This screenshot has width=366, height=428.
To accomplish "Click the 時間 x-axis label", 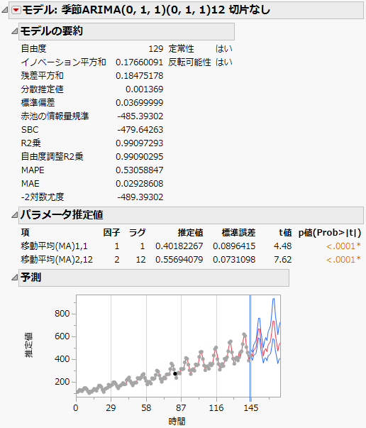I will coord(177,421).
